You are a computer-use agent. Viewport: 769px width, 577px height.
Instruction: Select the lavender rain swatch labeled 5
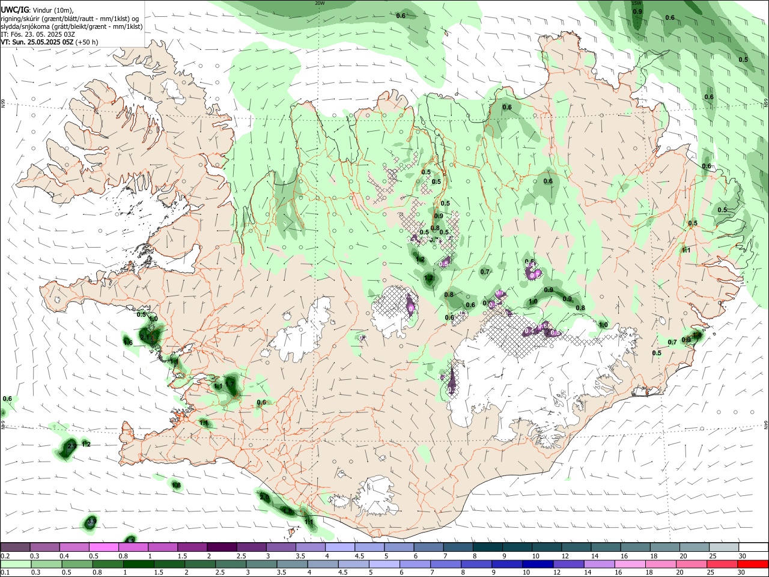[384, 564]
